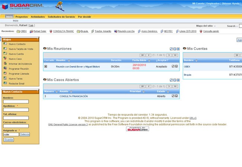This screenshot has width=242, height=167.
Task: Click detail icon on CONSULTA FINANCIACIÓN case row
Action: [176, 96]
